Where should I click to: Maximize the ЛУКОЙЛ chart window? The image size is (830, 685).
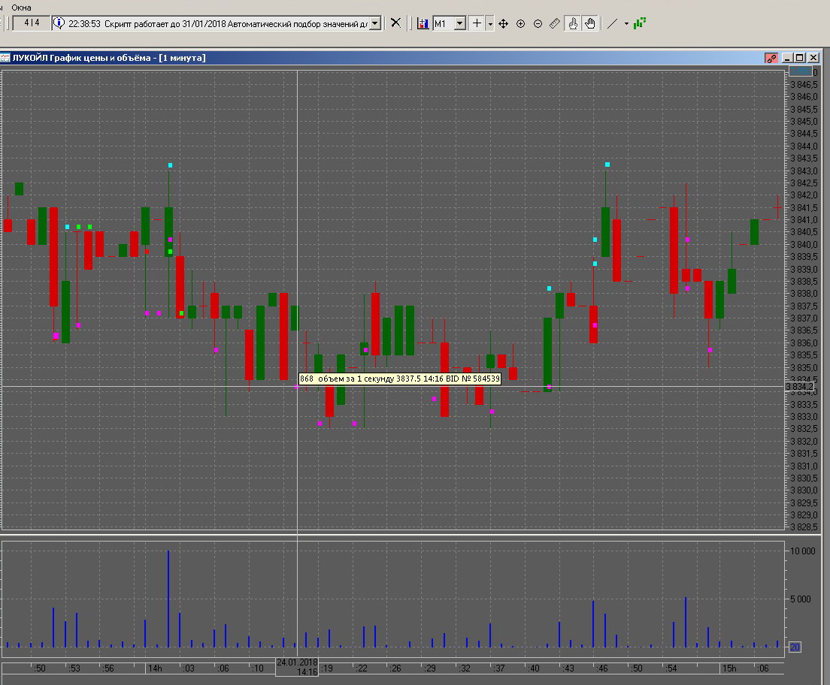point(799,58)
